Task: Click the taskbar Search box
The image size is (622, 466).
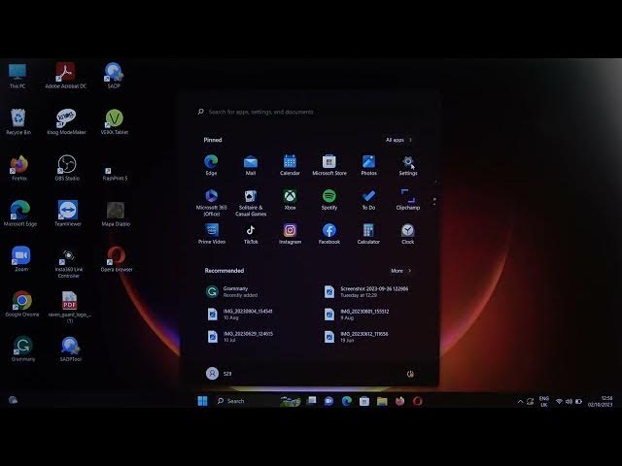Action: 244,401
